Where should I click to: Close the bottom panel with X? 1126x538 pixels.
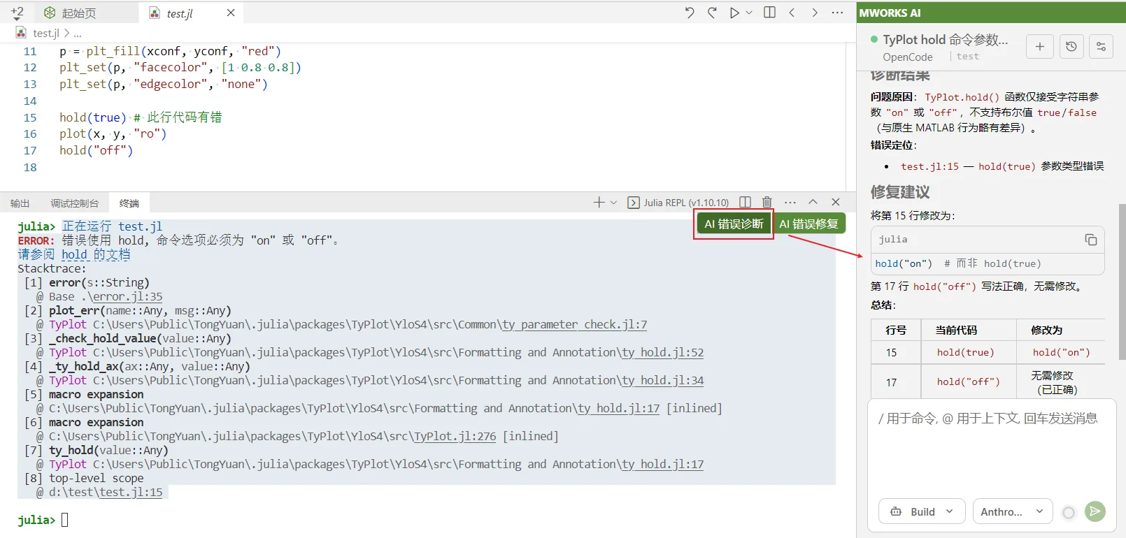click(x=836, y=202)
